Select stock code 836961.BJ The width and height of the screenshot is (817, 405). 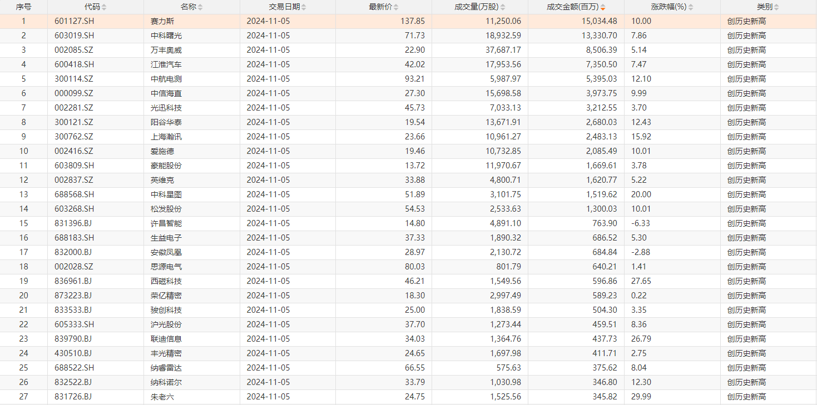tap(74, 281)
